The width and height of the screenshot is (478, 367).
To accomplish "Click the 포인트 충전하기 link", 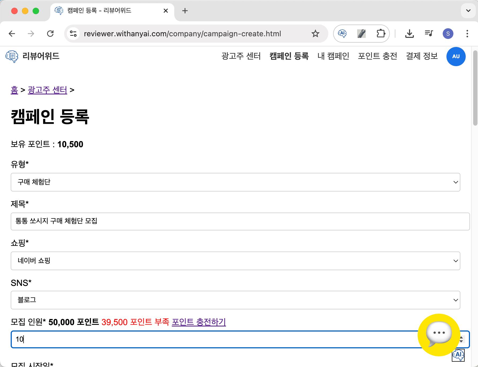I will tap(199, 322).
